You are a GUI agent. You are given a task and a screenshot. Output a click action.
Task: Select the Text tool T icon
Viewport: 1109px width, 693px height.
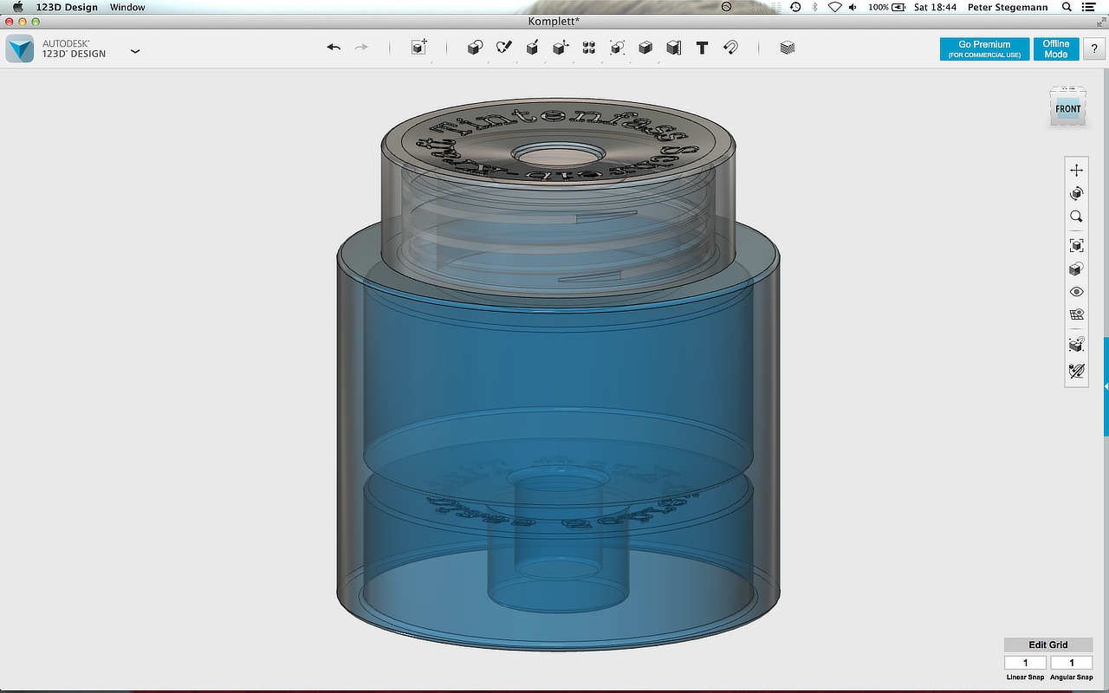702,48
